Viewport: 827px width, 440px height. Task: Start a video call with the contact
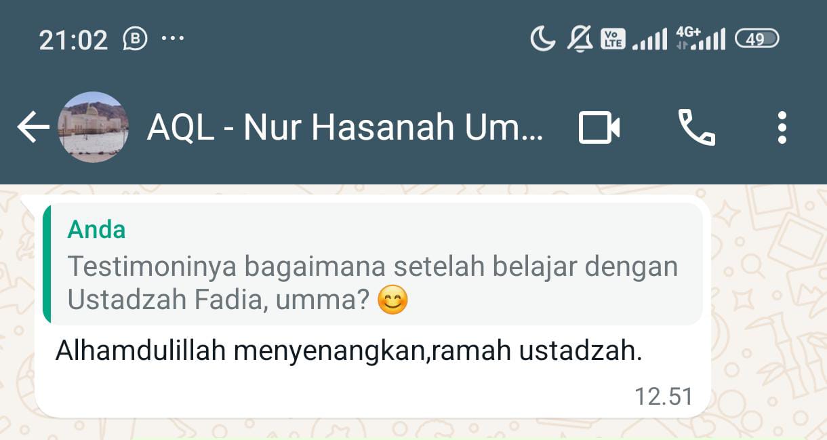[599, 127]
